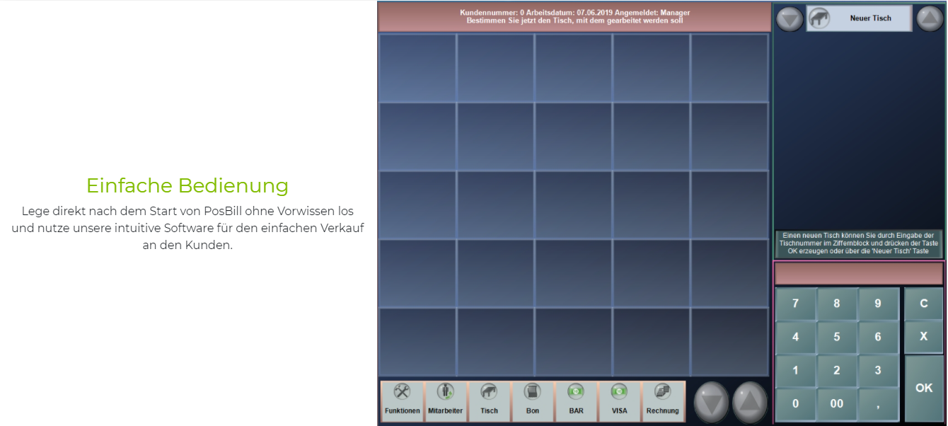Tap digit 1 on the numpad
Viewport: 948px width, 426px height.
(x=796, y=371)
